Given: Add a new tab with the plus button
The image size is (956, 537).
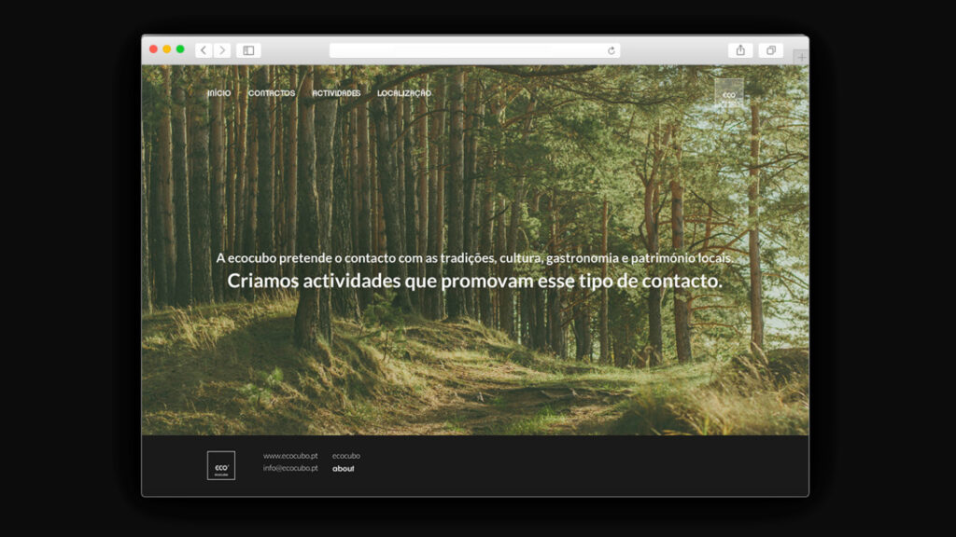Looking at the screenshot, I should click(x=801, y=57).
